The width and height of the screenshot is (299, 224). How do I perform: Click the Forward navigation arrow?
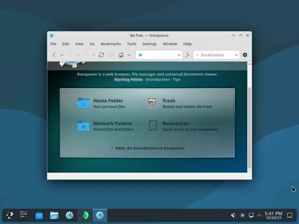[70, 55]
